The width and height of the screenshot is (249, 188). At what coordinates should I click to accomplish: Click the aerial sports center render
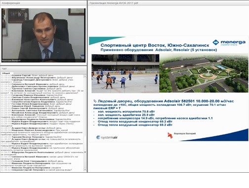pyautogui.click(x=204, y=73)
